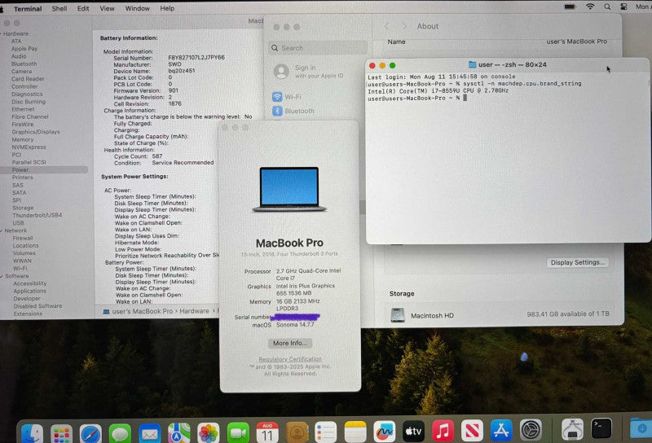This screenshot has width=652, height=443.
Task: Open the Regulatory Certification link
Action: (x=290, y=359)
